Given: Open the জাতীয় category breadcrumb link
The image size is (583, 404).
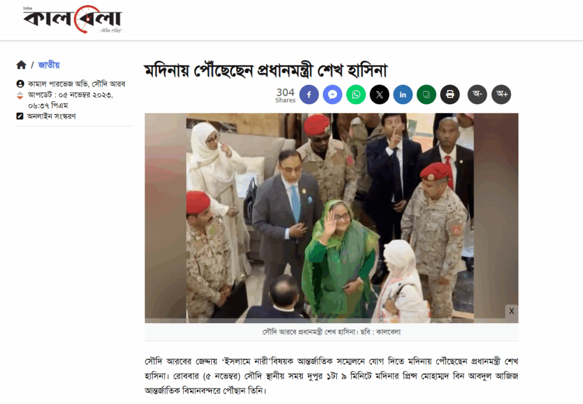Looking at the screenshot, I should click(x=49, y=65).
